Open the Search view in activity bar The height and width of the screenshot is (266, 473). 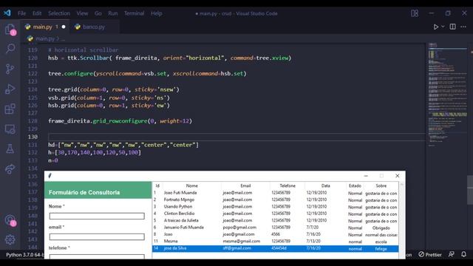pos(10,48)
